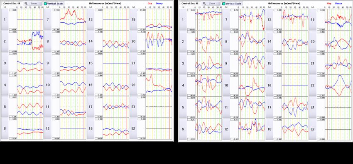The image size is (353, 164).
Task: Select channel 5 label in right window
Action: tap(183, 107)
